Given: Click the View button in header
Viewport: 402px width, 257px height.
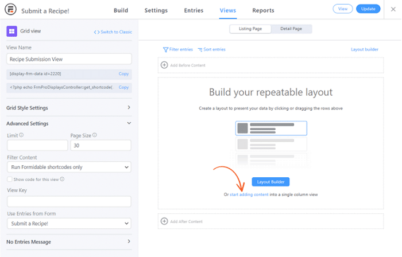Looking at the screenshot, I should pos(343,9).
